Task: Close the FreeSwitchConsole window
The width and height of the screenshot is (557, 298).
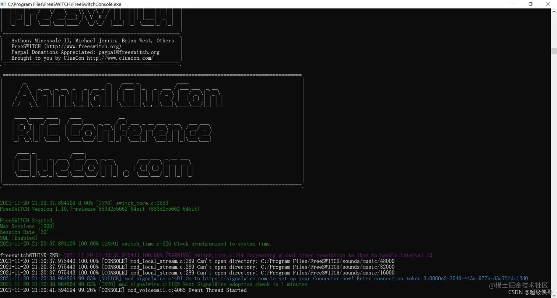Action: click(547, 4)
